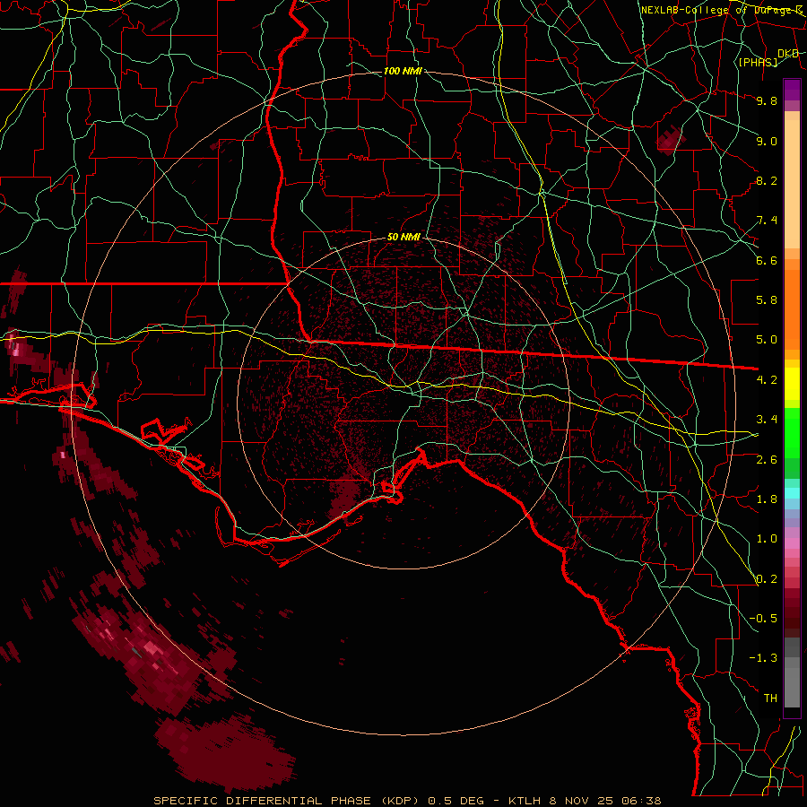This screenshot has height=807, width=807.
Task: Click the KDP product caption at bottom
Action: pos(407,801)
